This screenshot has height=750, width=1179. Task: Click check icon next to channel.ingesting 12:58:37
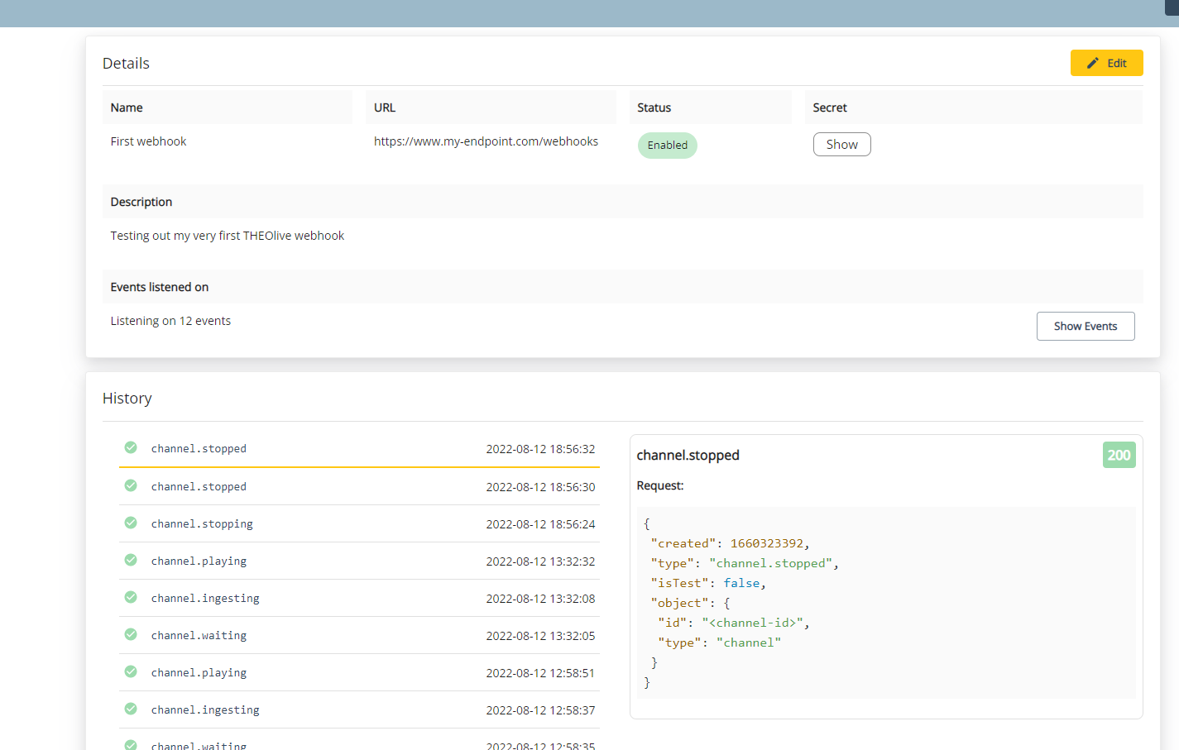pos(131,709)
